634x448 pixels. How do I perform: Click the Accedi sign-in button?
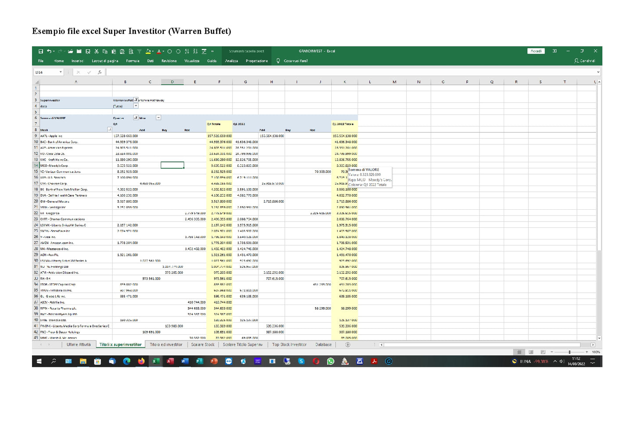pos(536,51)
